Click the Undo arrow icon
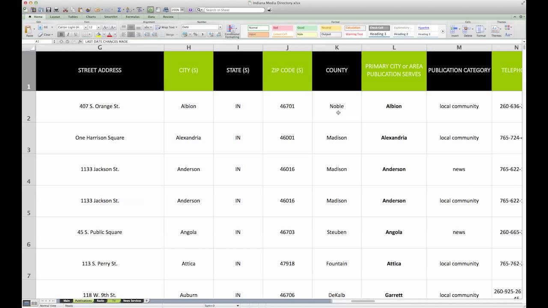 click(97, 10)
